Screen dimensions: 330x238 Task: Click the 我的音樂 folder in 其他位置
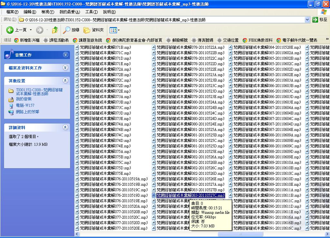tap(24, 99)
